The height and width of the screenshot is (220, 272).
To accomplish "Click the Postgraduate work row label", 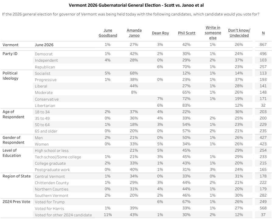I will (x=52, y=170).
